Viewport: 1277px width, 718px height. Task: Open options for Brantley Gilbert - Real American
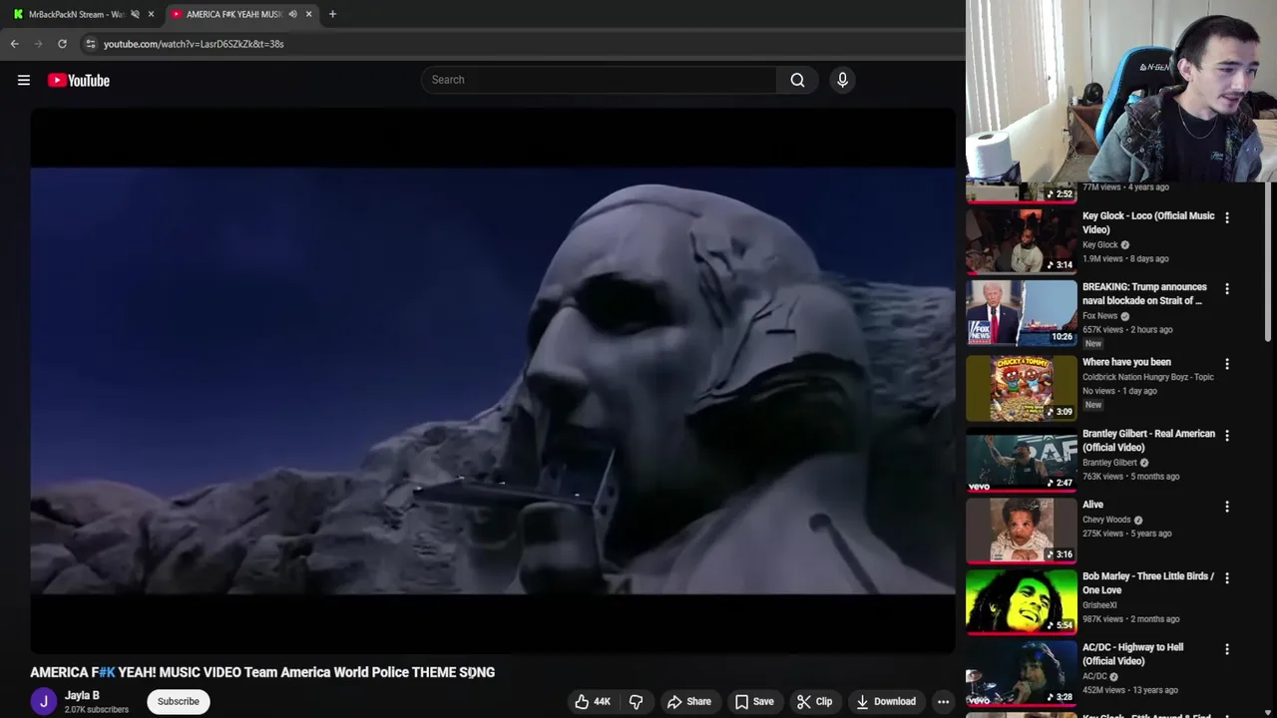[x=1227, y=435]
